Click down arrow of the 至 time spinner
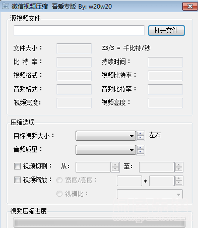The width and height of the screenshot is (198, 228). click(x=179, y=169)
